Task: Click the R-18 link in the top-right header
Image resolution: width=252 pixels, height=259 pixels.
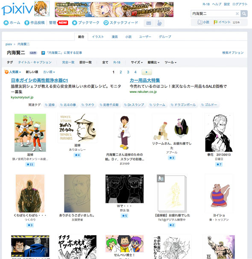Action: [206, 4]
